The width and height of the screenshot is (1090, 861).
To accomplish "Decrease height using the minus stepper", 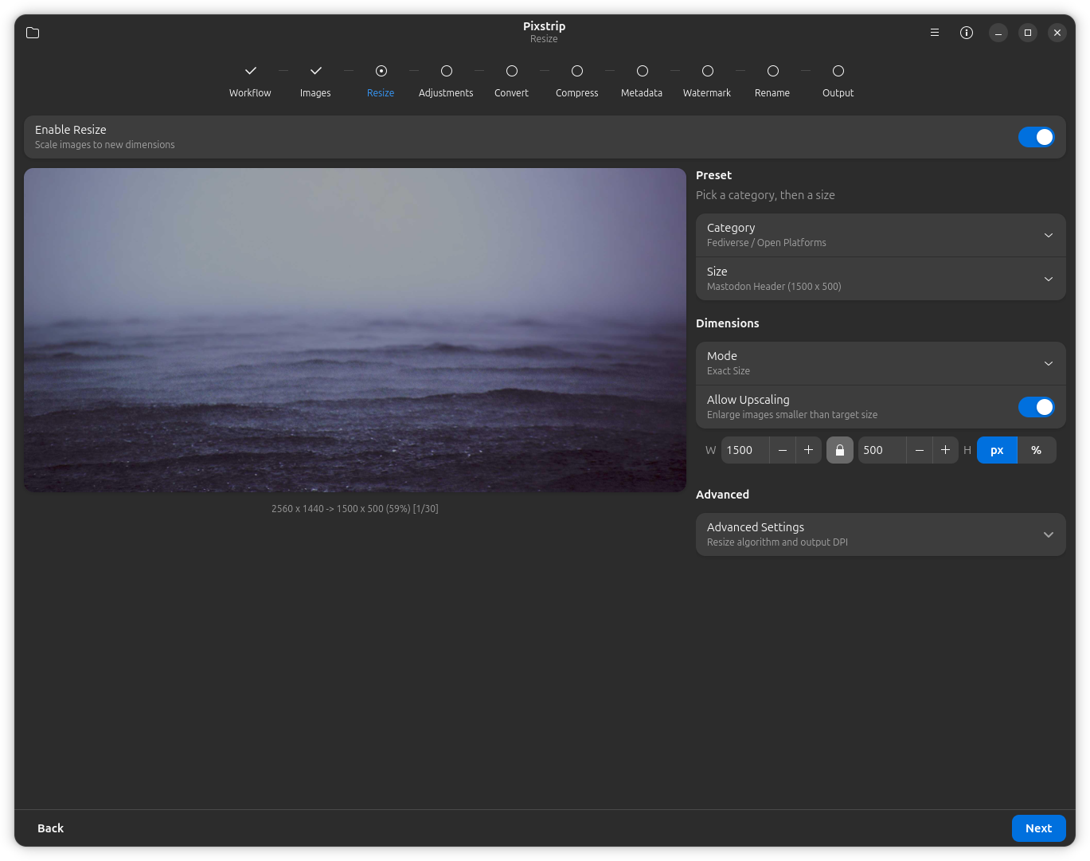I will pos(920,450).
